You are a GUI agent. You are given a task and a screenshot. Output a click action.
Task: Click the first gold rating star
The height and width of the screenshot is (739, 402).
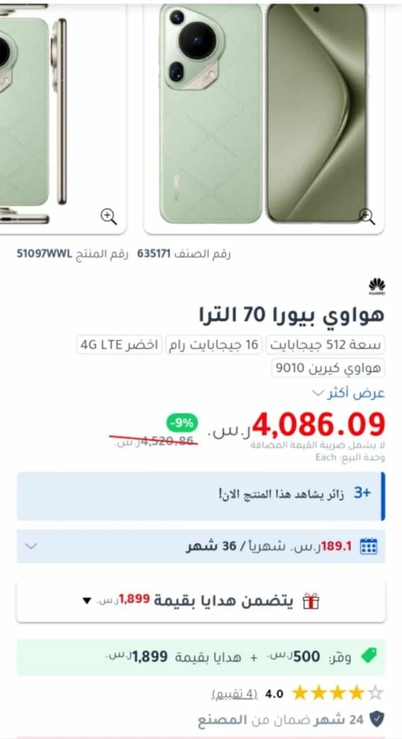(x=300, y=693)
